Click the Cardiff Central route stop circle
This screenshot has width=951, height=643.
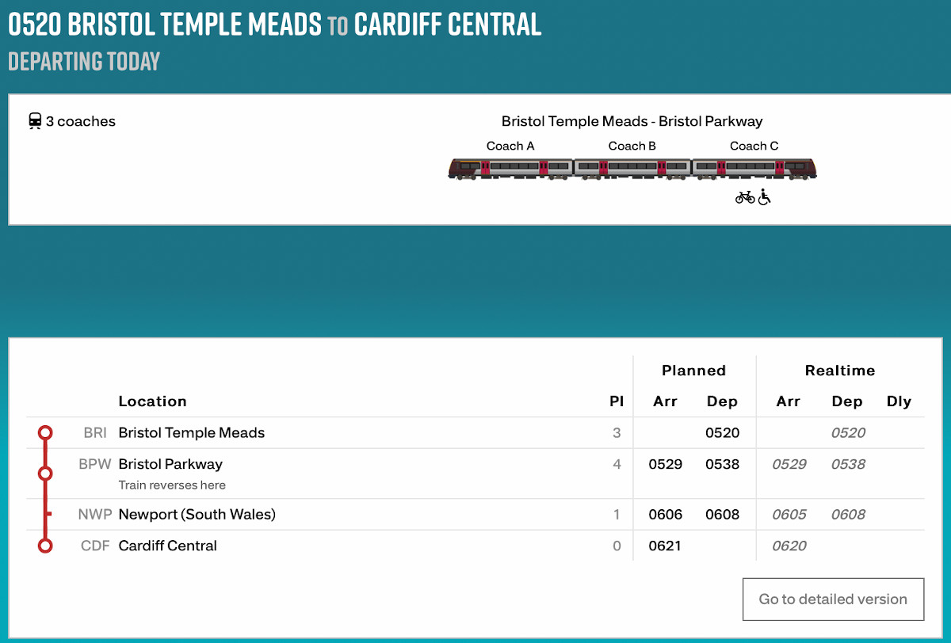click(x=45, y=546)
